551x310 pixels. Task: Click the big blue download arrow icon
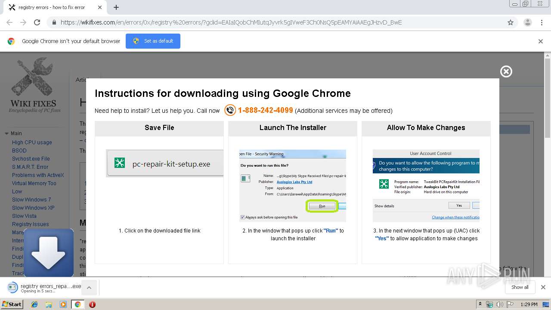pyautogui.click(x=49, y=253)
